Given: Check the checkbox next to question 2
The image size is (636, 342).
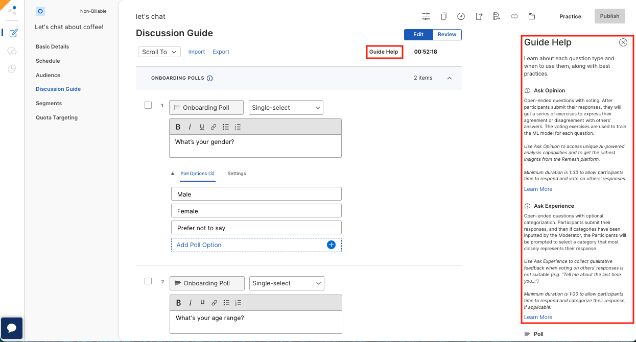Looking at the screenshot, I should [x=148, y=281].
